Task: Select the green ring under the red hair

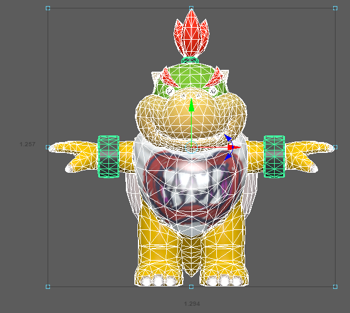Action: [x=190, y=60]
